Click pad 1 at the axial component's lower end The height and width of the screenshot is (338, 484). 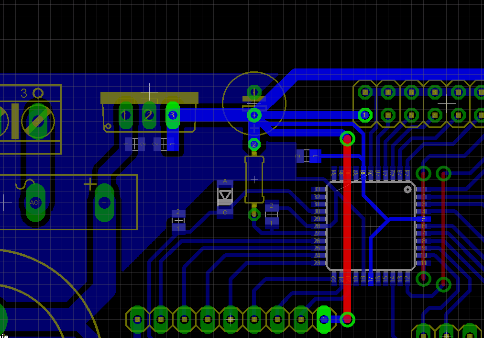click(x=254, y=214)
